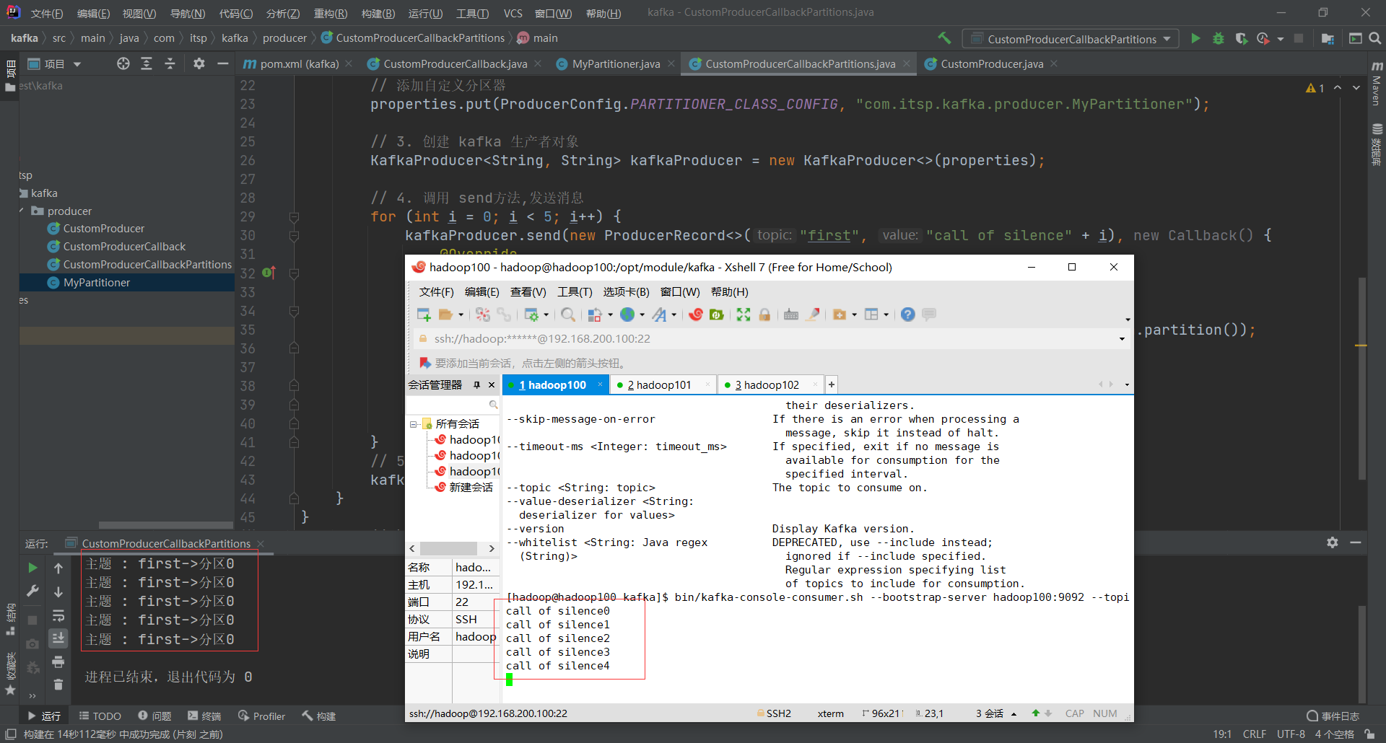Start debugging with the bug icon
Screen dimensions: 1386x743
tap(1219, 38)
